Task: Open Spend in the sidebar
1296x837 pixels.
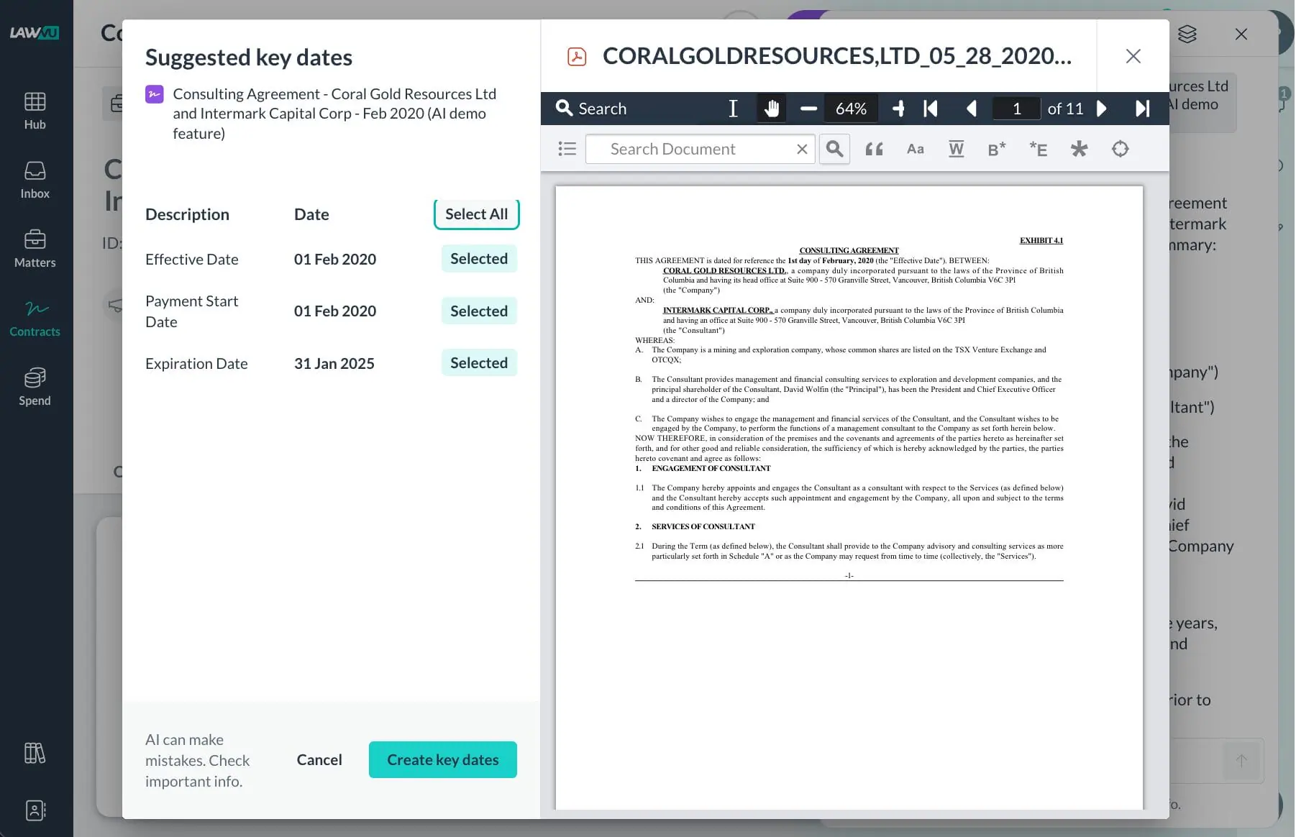Action: (x=35, y=387)
